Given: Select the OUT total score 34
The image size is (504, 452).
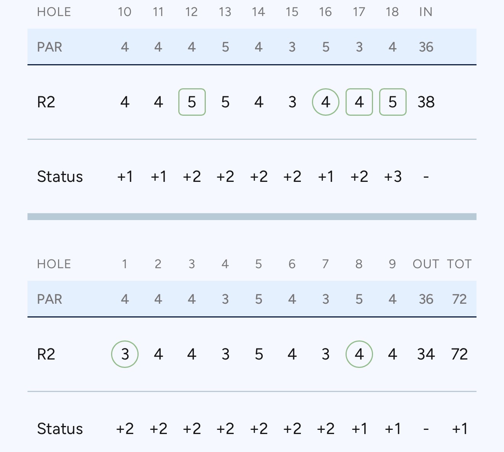Looking at the screenshot, I should [x=426, y=354].
